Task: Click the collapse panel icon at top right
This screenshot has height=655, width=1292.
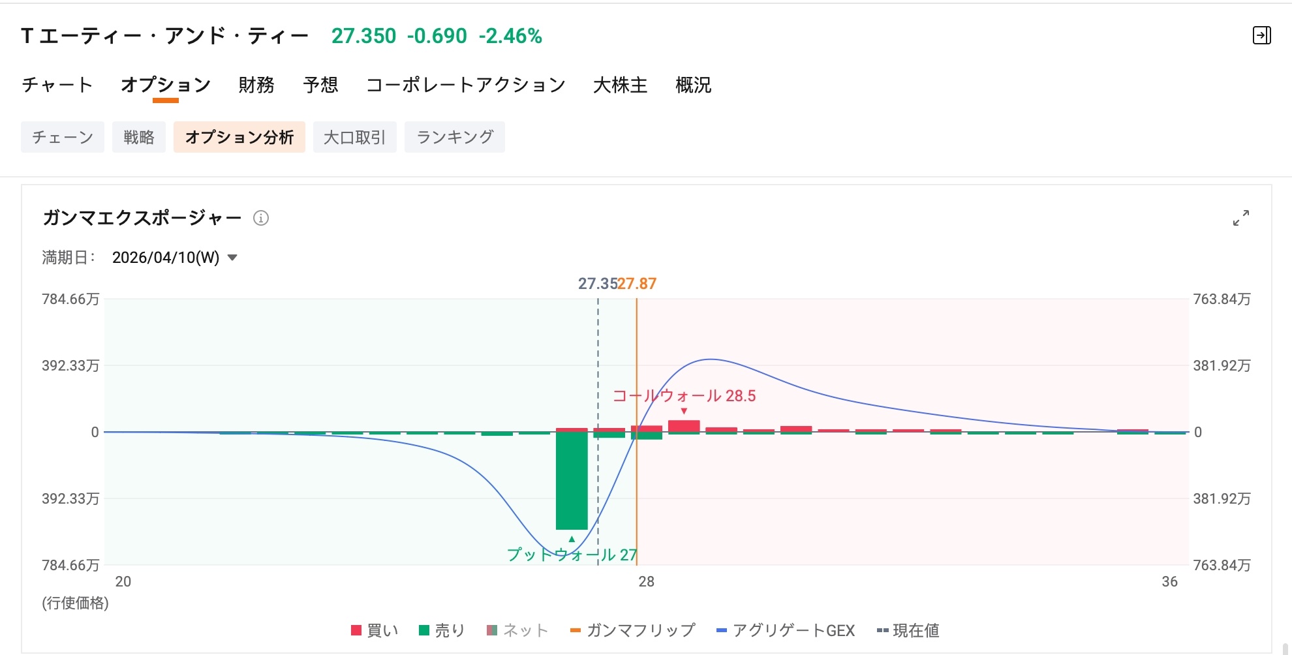Action: [x=1261, y=35]
